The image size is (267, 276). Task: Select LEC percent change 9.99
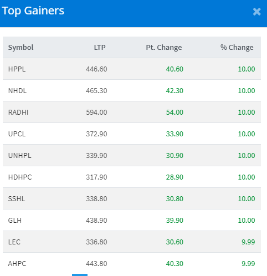pyautogui.click(x=248, y=242)
